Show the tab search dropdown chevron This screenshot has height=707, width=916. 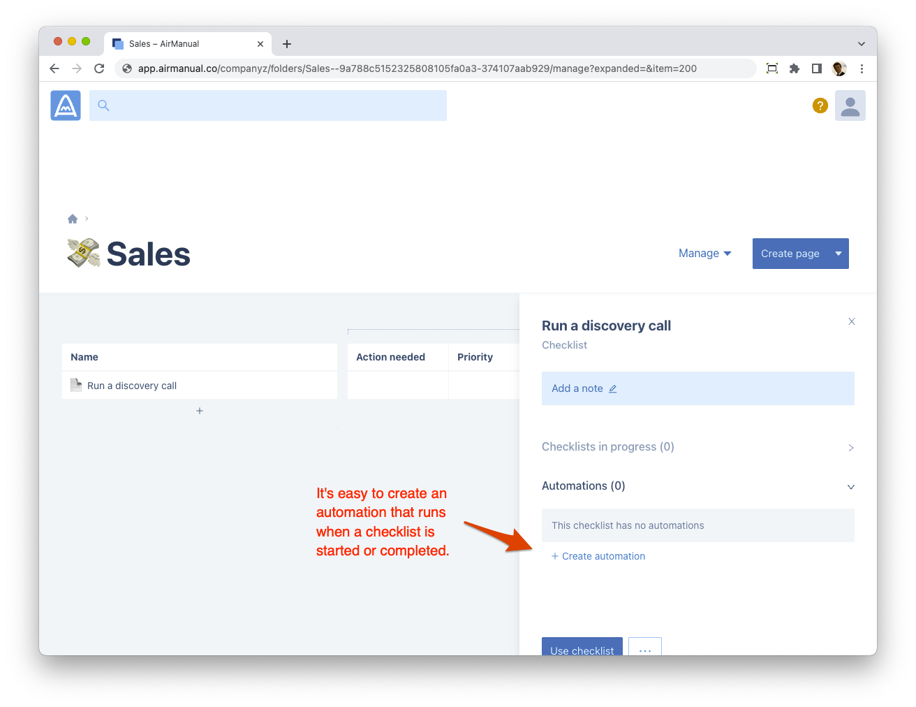pyautogui.click(x=862, y=44)
